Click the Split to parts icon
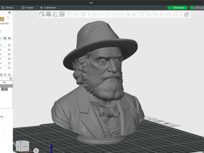Viewport: 204px width, 153px height. (76, 14)
